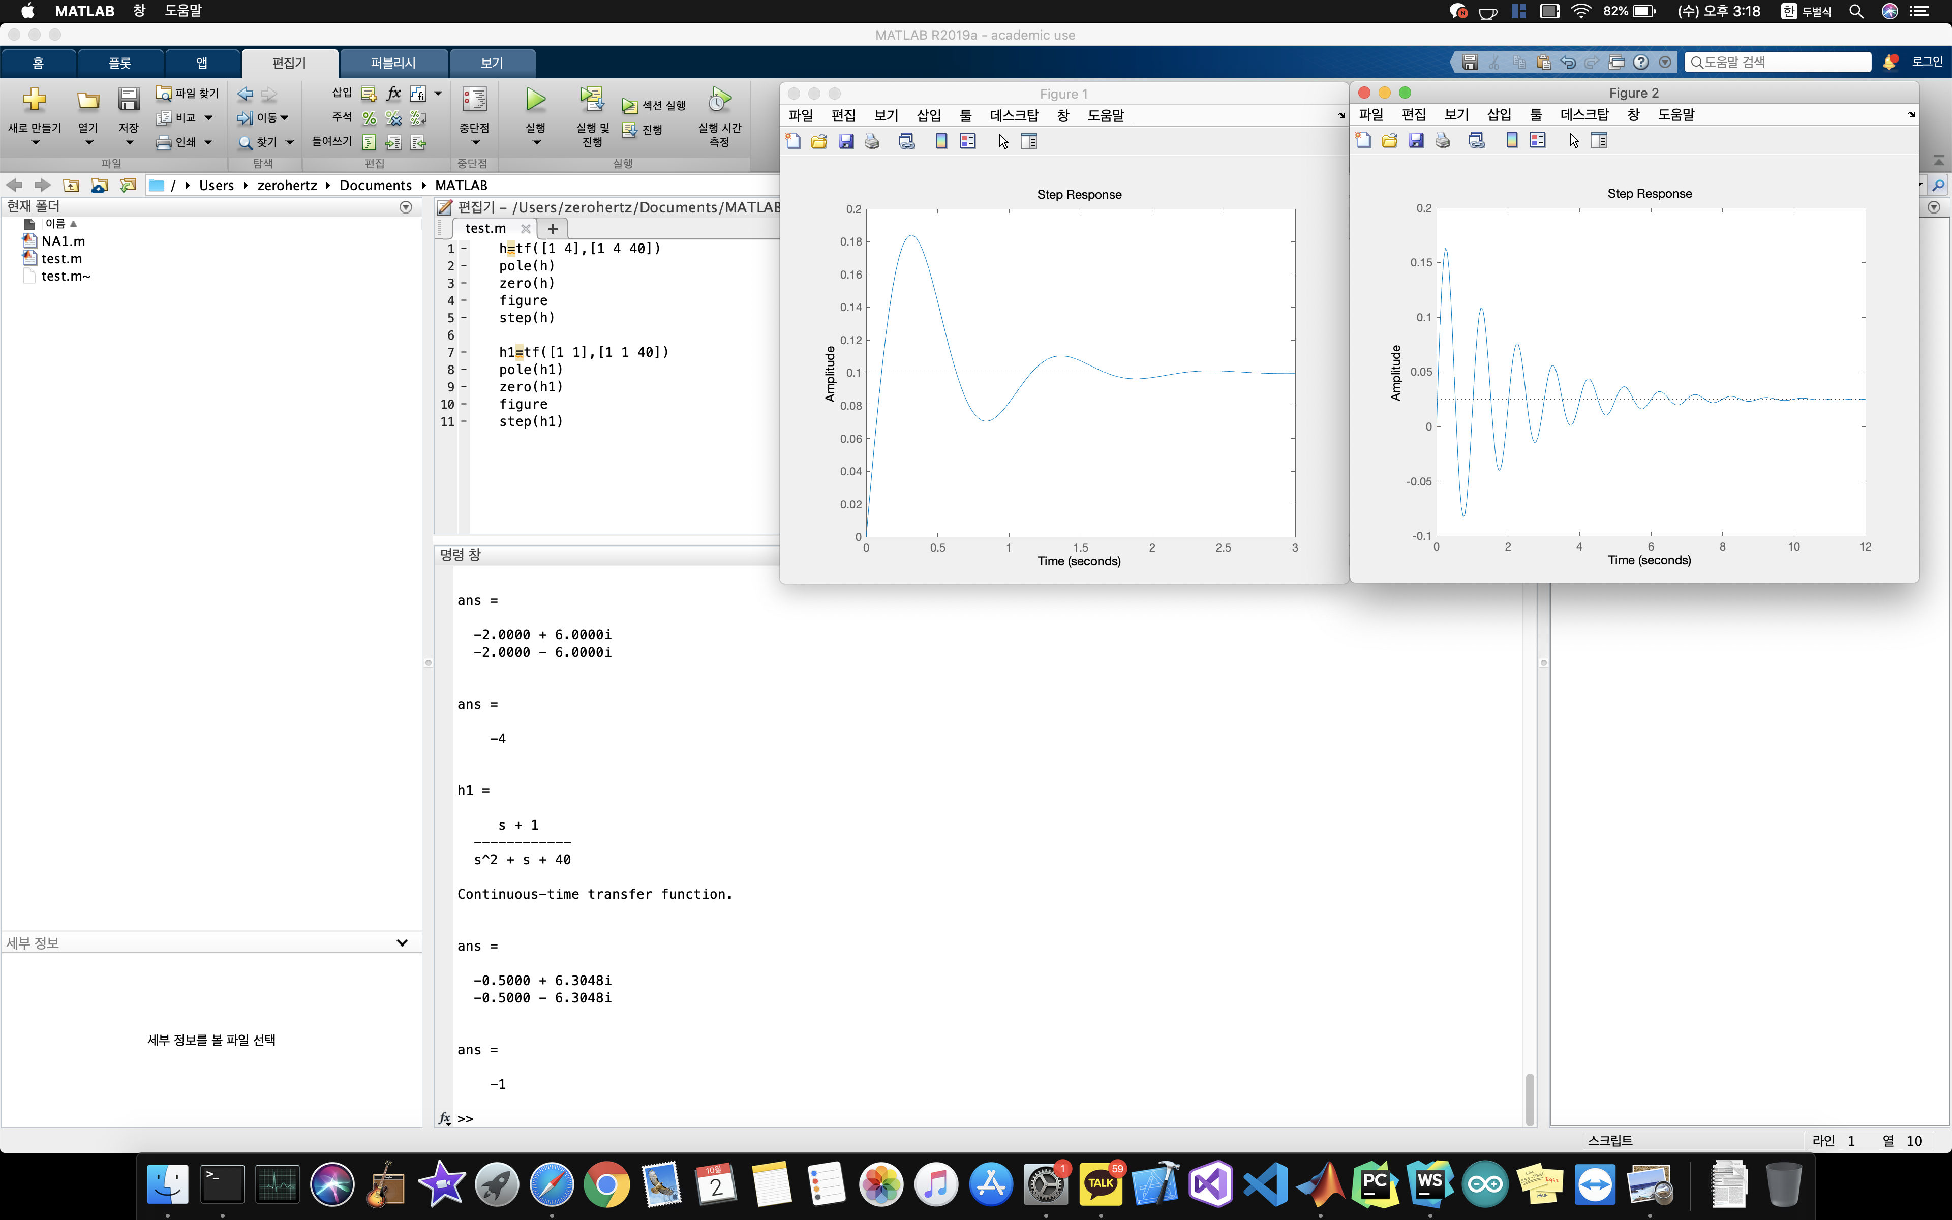1952x1220 pixels.
Task: Click the 섹션 실행 button
Action: coord(653,106)
